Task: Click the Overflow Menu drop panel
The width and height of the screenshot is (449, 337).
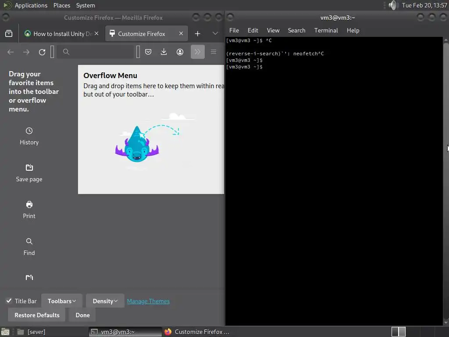Action: pyautogui.click(x=151, y=129)
